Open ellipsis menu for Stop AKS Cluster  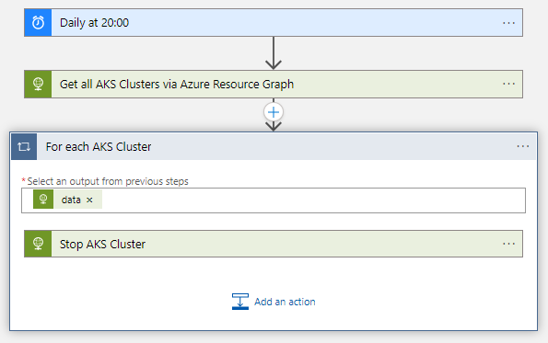(508, 244)
